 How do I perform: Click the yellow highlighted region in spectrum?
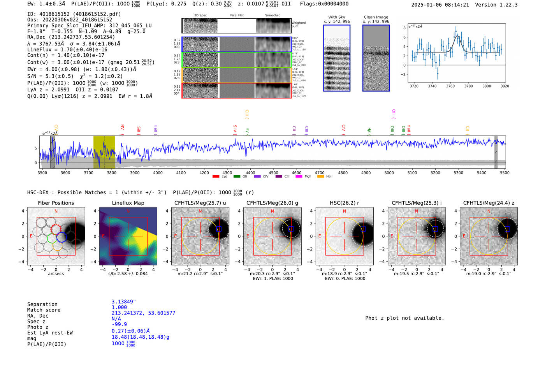tap(104, 152)
